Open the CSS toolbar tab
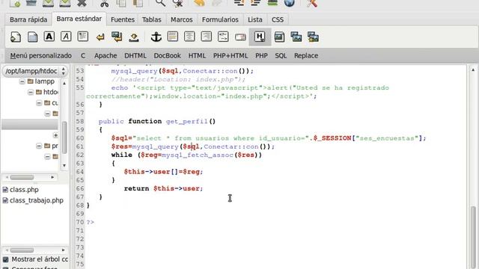479x269 pixels. (x=278, y=19)
